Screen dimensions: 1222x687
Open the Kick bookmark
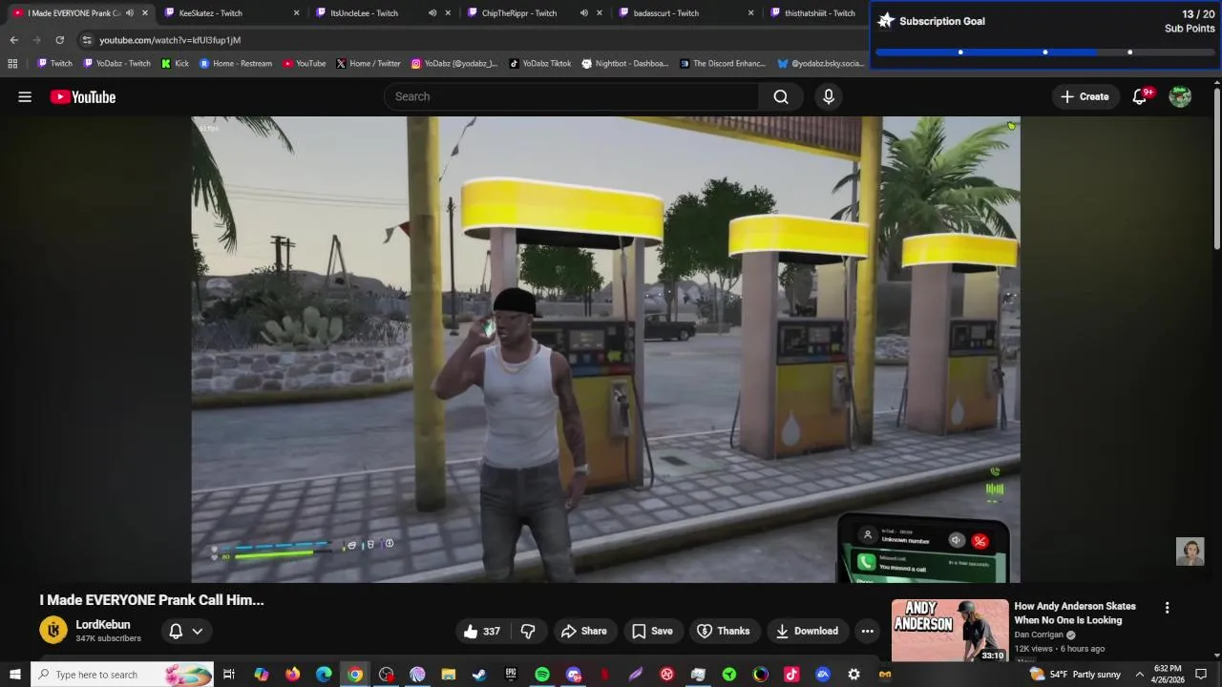[175, 64]
